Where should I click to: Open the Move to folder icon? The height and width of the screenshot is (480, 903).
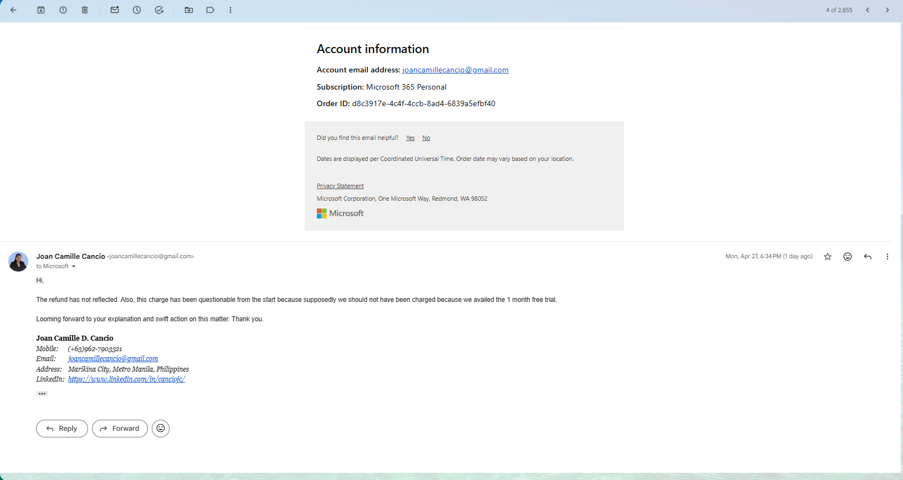coord(189,10)
